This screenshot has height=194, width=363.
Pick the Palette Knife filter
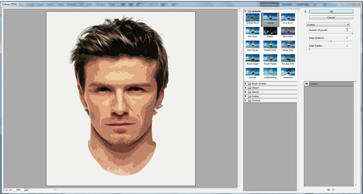coord(270,45)
